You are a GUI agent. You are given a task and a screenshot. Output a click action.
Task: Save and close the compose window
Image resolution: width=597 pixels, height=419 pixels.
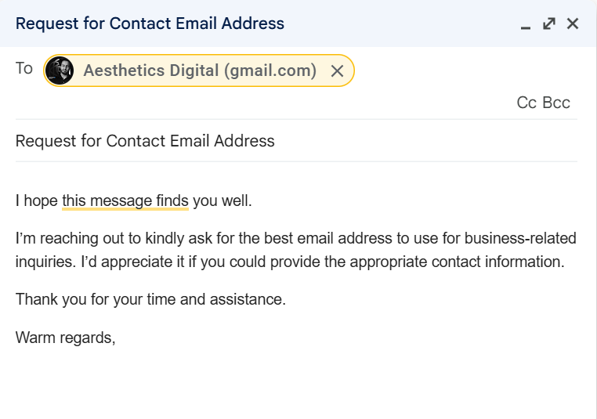point(573,23)
